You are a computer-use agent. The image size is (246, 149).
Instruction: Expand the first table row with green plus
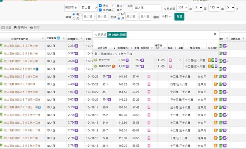point(1,45)
